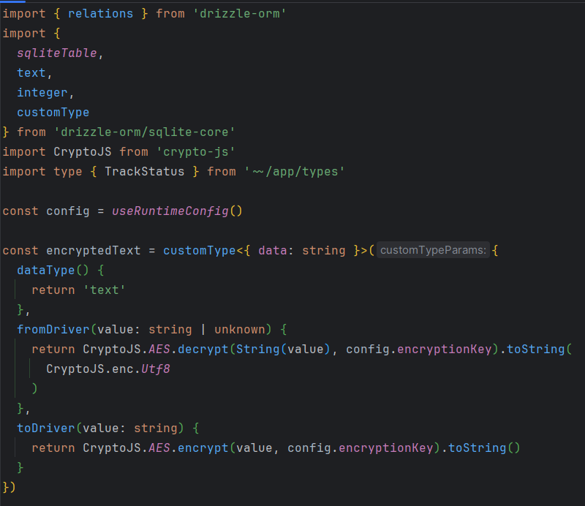This screenshot has width=585, height=506.
Task: Click AES on the encrypt line
Action: (x=159, y=448)
